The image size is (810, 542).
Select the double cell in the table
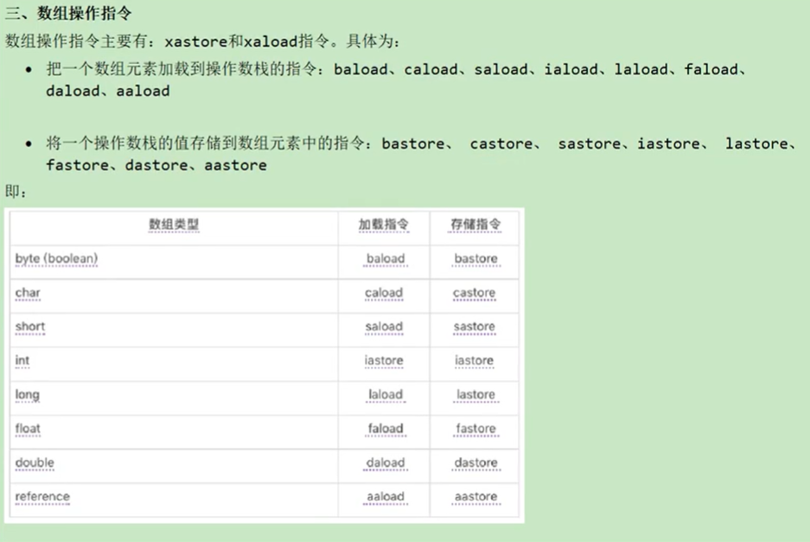point(35,462)
